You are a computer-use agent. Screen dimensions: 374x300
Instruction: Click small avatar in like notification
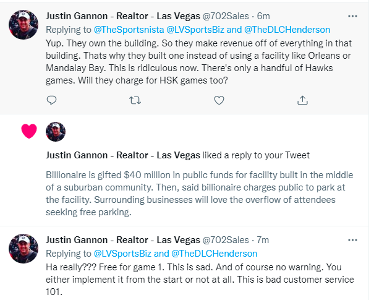click(56, 131)
